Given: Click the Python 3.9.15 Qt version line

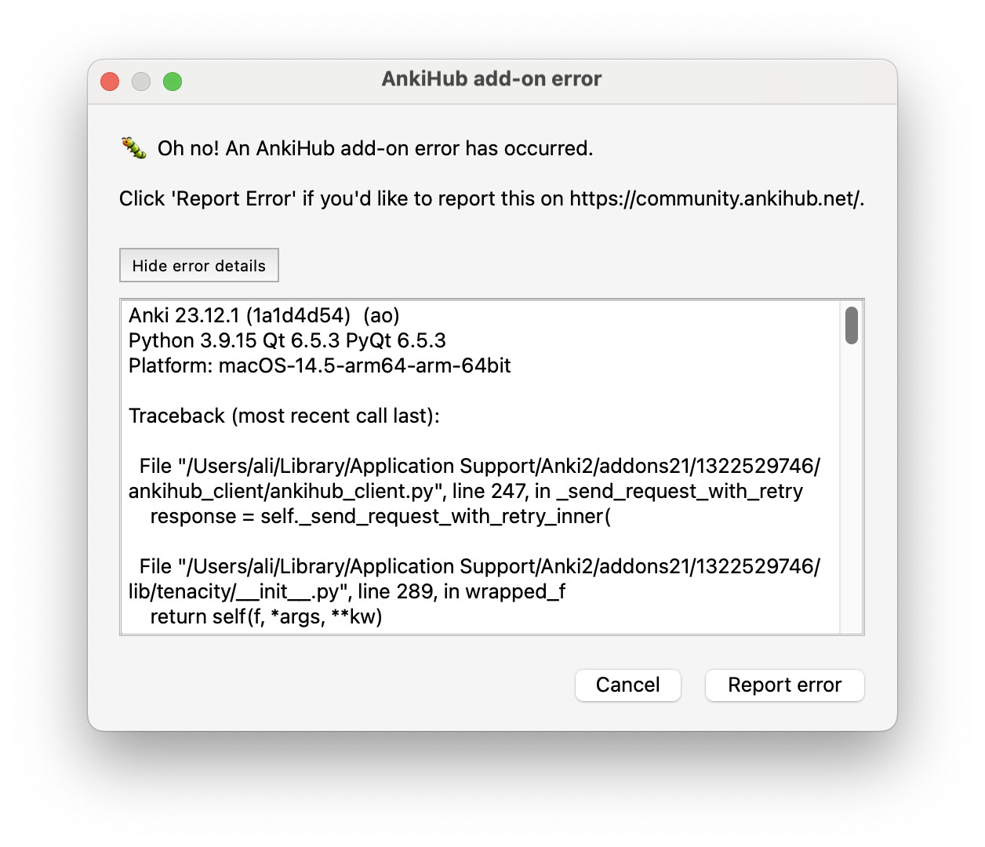Looking at the screenshot, I should [287, 341].
